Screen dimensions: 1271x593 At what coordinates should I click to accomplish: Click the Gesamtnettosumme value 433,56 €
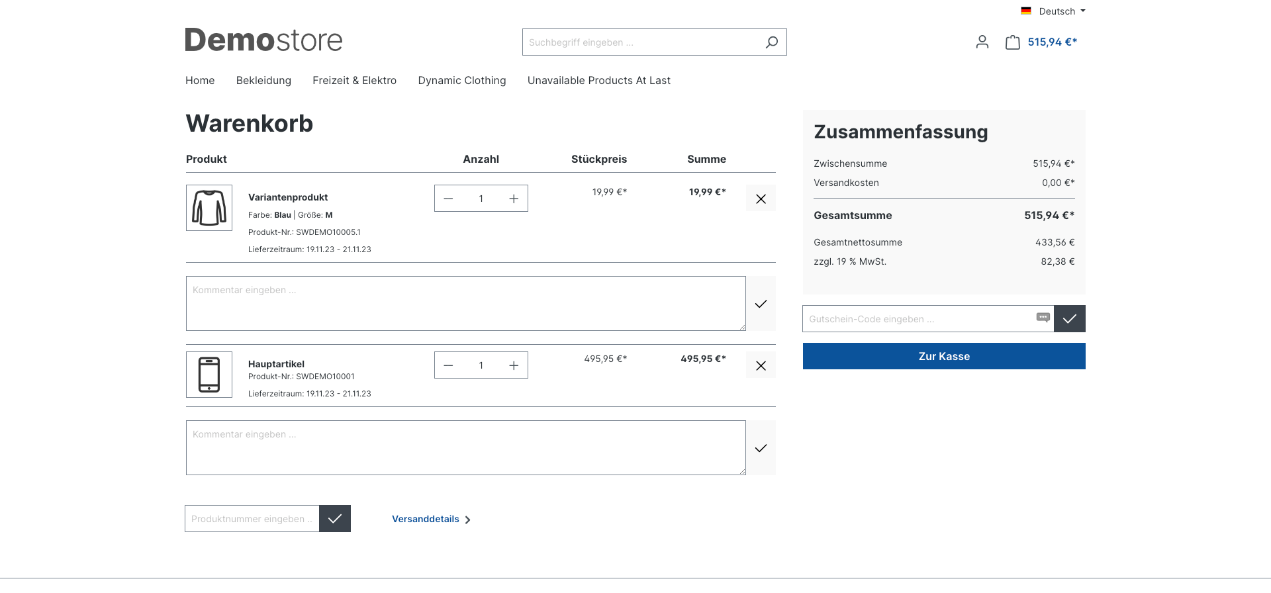coord(1055,242)
